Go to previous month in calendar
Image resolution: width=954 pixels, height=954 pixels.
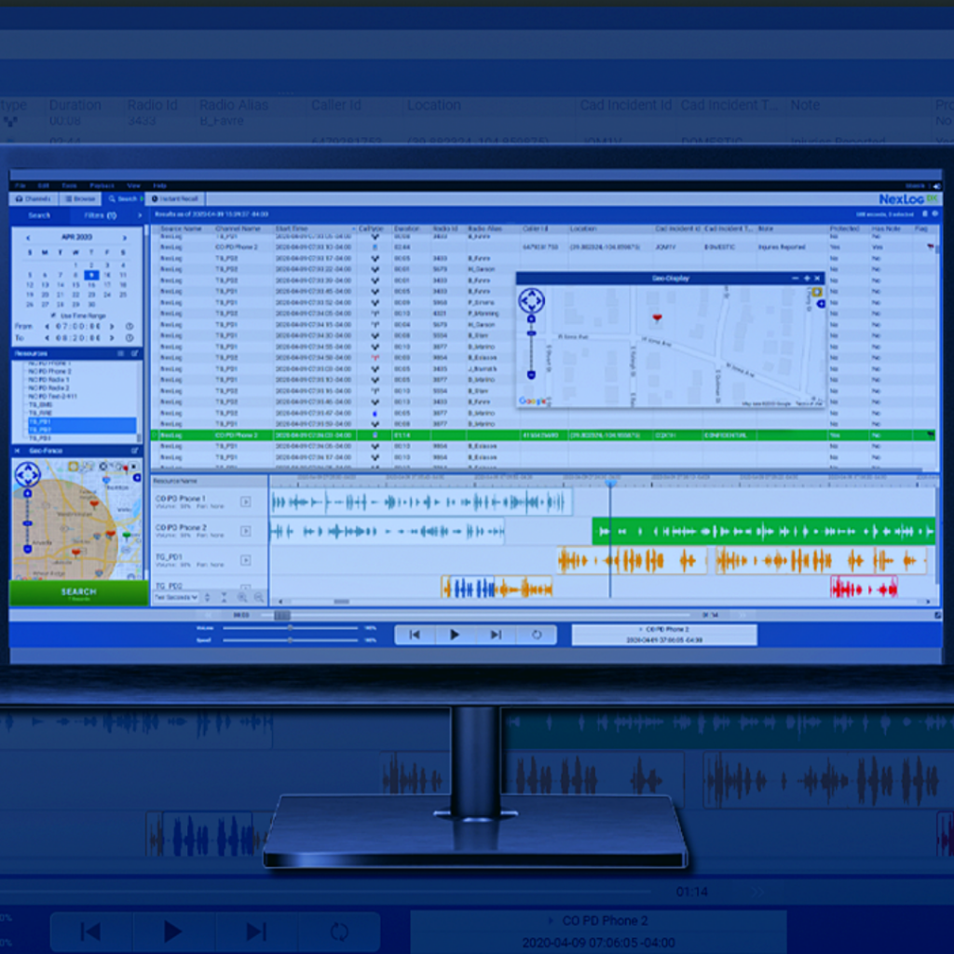(x=28, y=238)
